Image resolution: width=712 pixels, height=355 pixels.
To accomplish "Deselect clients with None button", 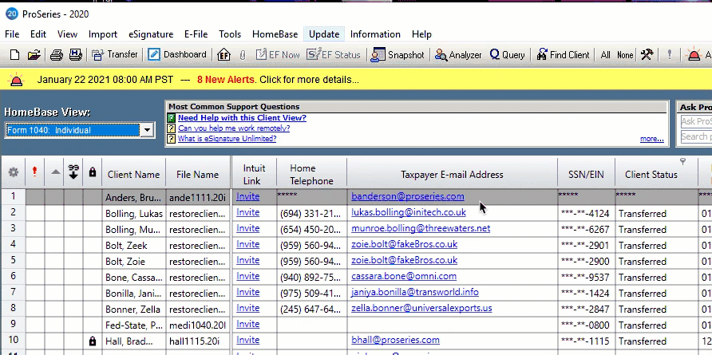I will tap(625, 55).
